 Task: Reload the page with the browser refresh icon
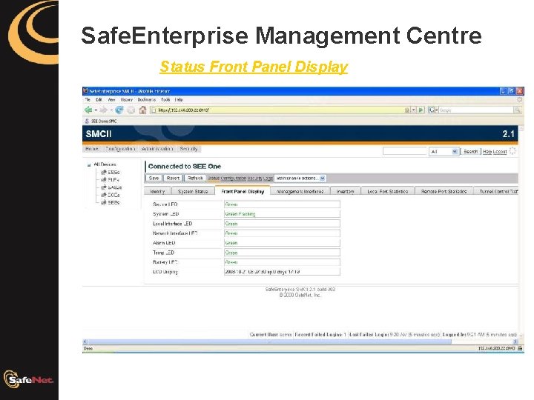coord(119,110)
